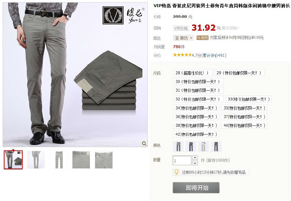
Task: Click the five-star rating icons
Action: [182, 55]
